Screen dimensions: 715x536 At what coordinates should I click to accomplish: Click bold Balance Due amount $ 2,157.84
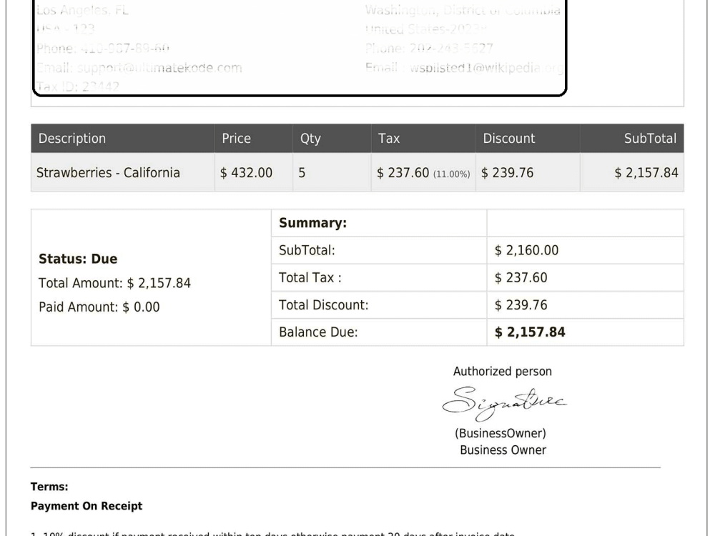click(x=530, y=332)
